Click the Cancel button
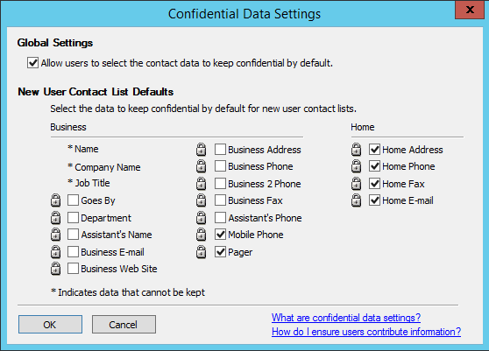The image size is (489, 351). pyautogui.click(x=124, y=325)
